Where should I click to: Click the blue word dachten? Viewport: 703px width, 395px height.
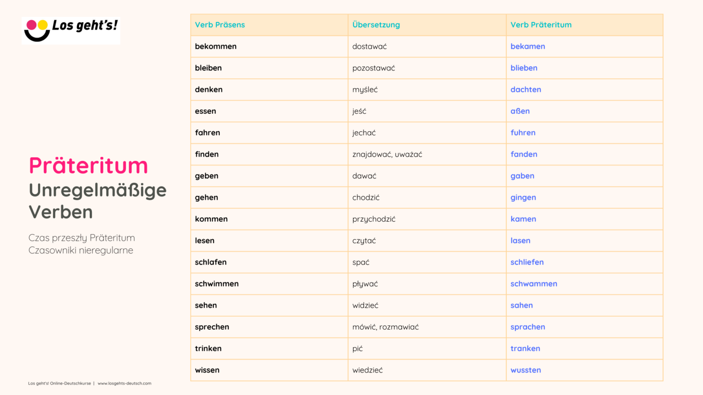(x=525, y=90)
